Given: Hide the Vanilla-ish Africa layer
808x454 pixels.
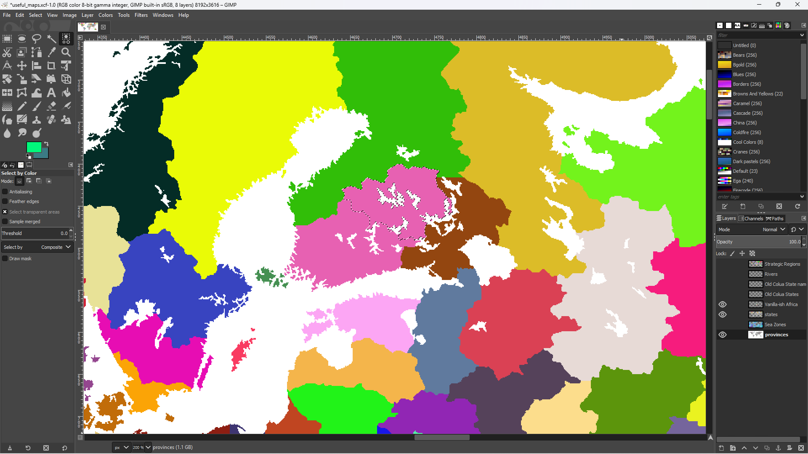Looking at the screenshot, I should pyautogui.click(x=723, y=304).
